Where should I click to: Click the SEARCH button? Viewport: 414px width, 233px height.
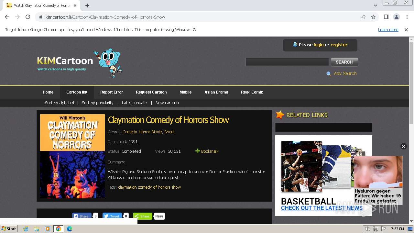click(x=344, y=62)
